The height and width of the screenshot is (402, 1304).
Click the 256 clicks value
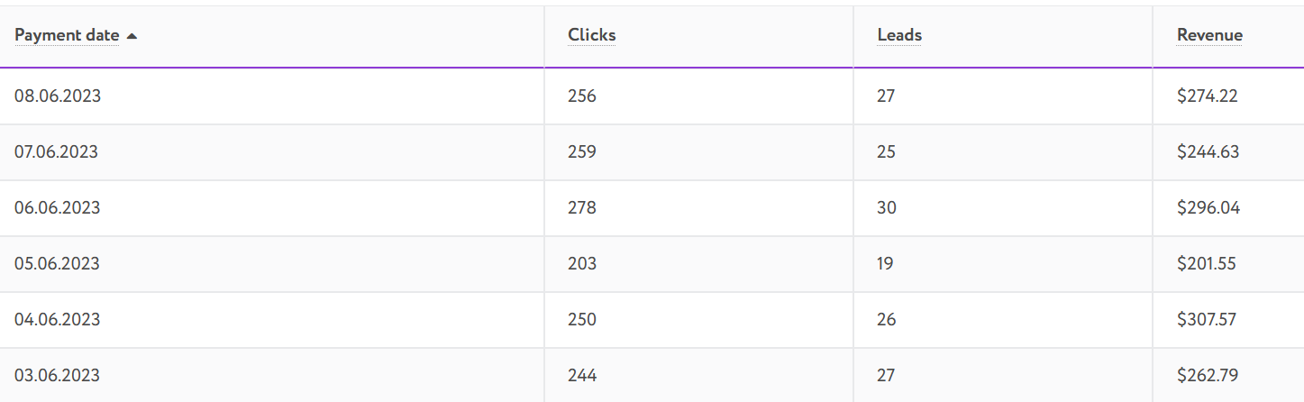(582, 96)
